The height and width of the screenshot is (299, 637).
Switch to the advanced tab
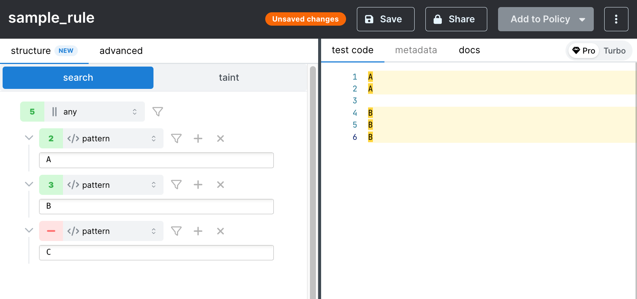pos(121,51)
